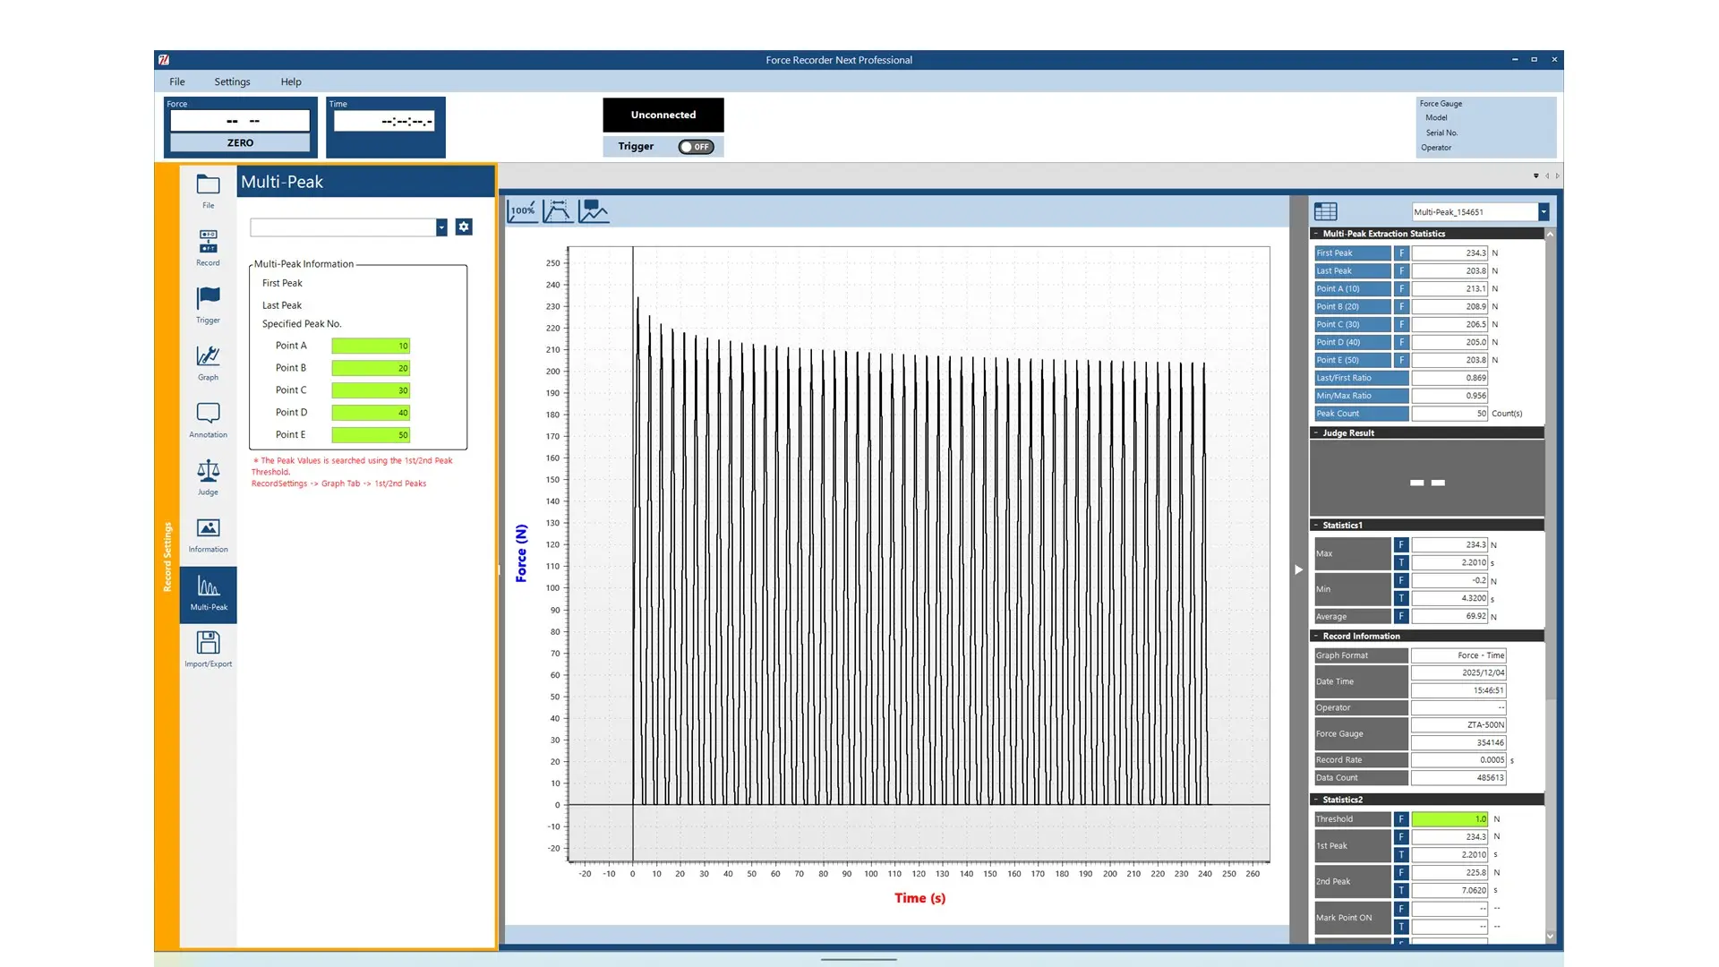Toggle the T button for Max time
Viewport: 1719px width, 967px height.
[x=1401, y=562]
